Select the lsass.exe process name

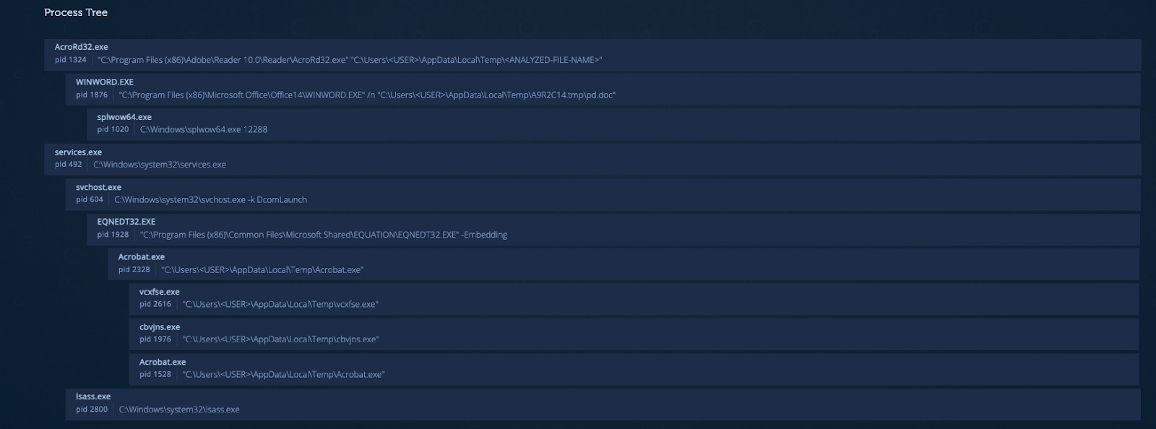(x=93, y=396)
